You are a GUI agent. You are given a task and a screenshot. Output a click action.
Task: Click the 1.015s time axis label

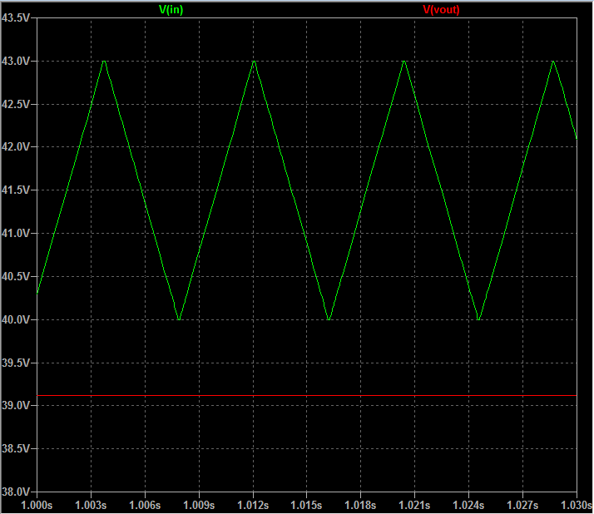306,505
